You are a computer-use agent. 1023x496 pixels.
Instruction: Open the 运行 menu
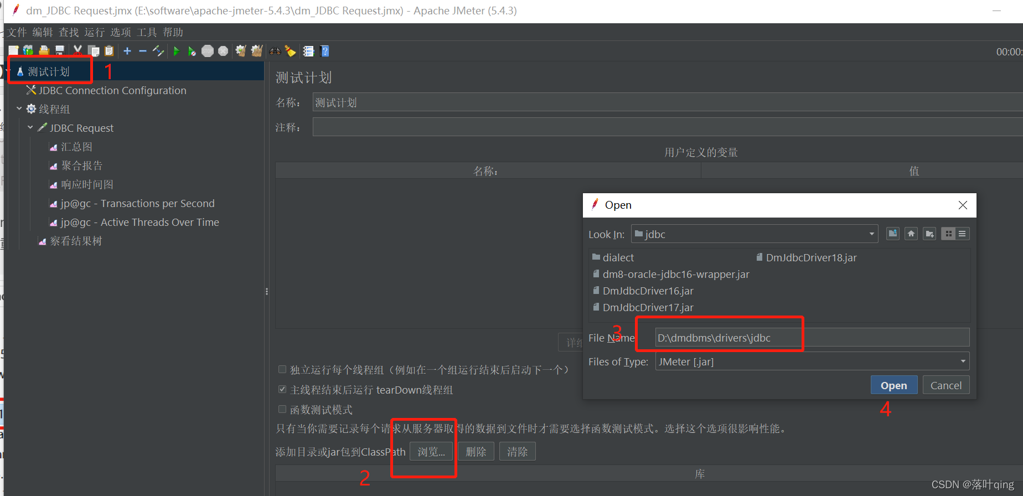pyautogui.click(x=95, y=32)
